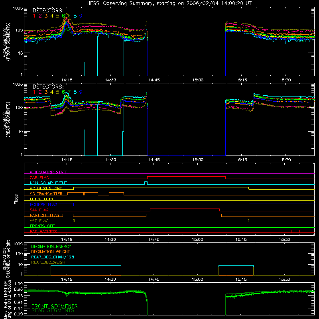Click the FLARE_FLAG label
The width and height of the screenshot is (319, 319).
[x=41, y=199]
